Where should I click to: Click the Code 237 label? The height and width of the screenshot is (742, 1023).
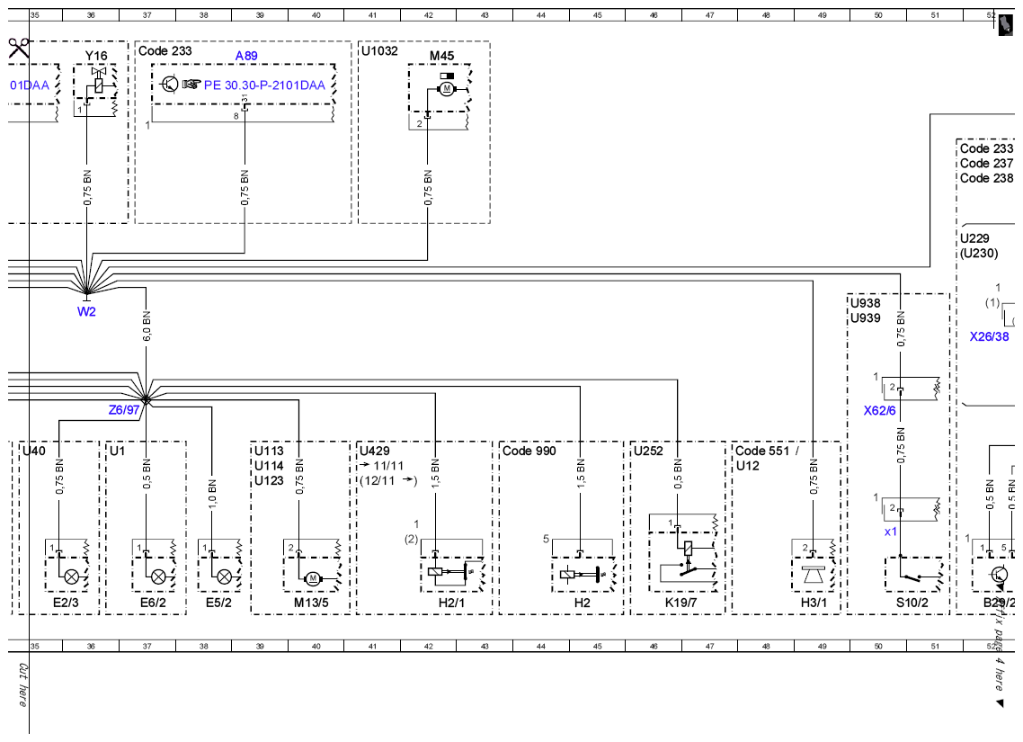(986, 163)
